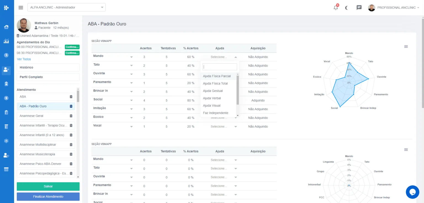424x203 pixels.
Task: Open the chart statistics sidebar icon
Action: [6, 41]
